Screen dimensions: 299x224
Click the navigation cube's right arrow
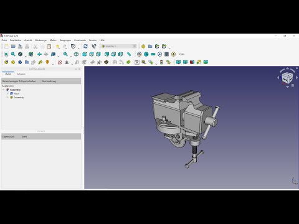click(x=297, y=77)
